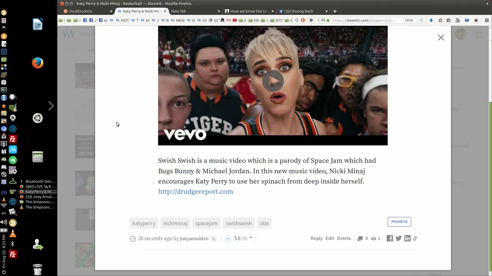Click the clock icon beside timestamp
This screenshot has width=492, height=276.
(133, 238)
